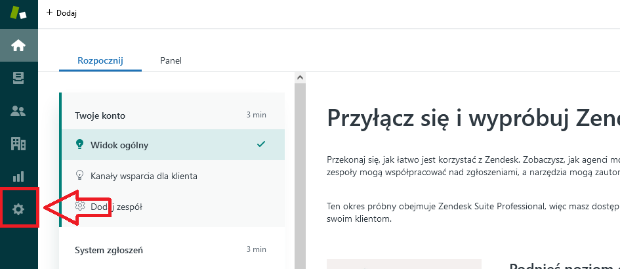Image resolution: width=620 pixels, height=269 pixels.
Task: Open the Views tickets icon in sidebar
Action: coord(18,78)
